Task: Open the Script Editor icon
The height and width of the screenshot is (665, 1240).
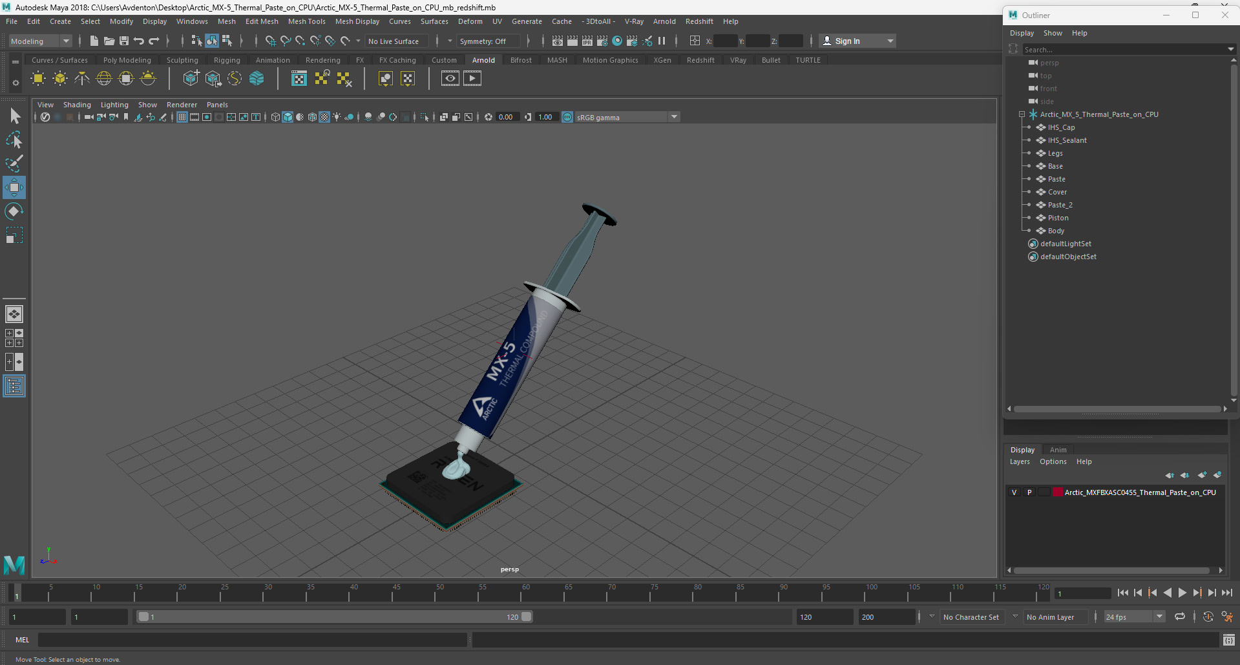Action: (x=1229, y=640)
